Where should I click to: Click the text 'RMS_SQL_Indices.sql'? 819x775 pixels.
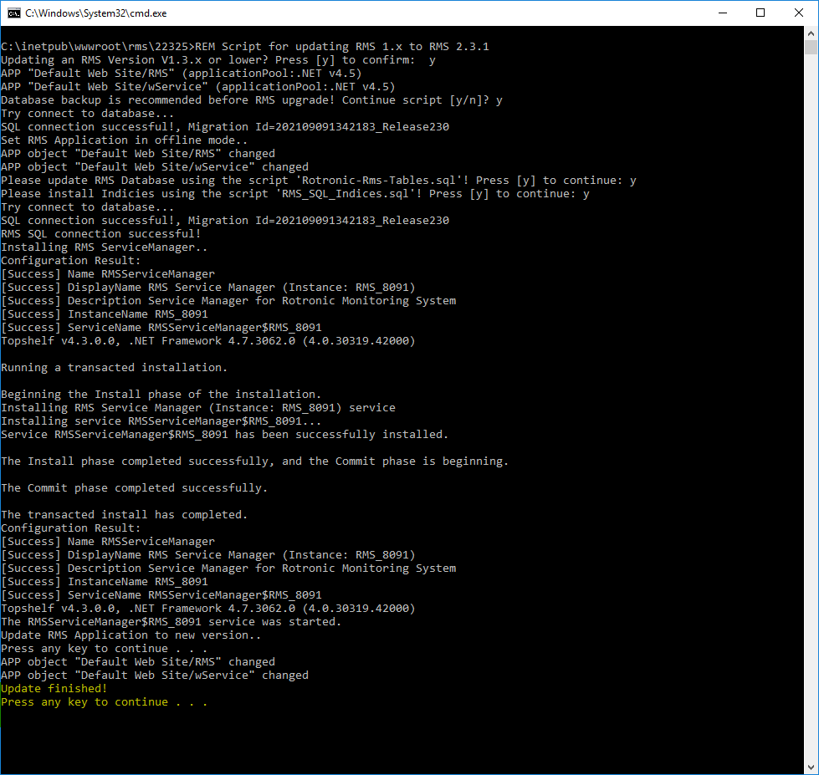pos(346,194)
